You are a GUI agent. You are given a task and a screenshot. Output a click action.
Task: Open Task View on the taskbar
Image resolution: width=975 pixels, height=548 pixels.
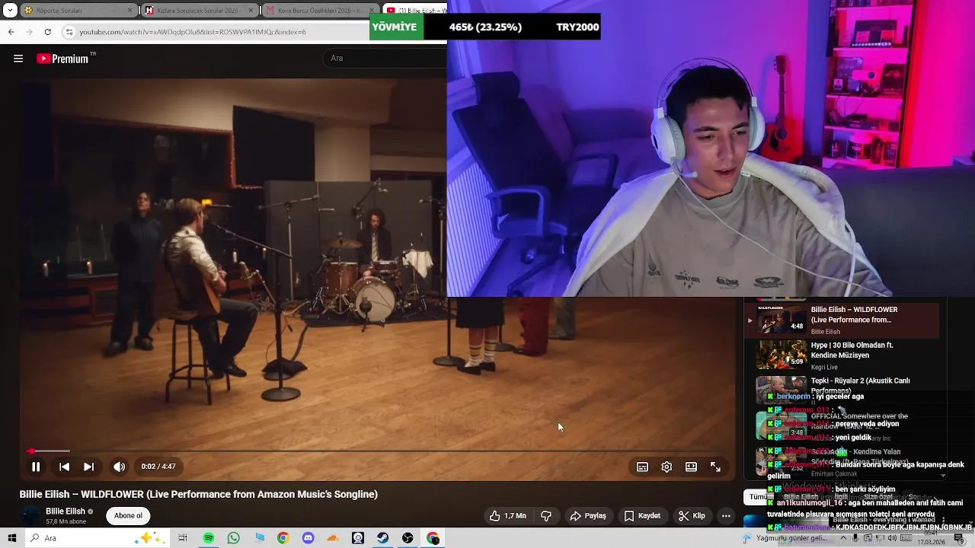click(x=183, y=538)
